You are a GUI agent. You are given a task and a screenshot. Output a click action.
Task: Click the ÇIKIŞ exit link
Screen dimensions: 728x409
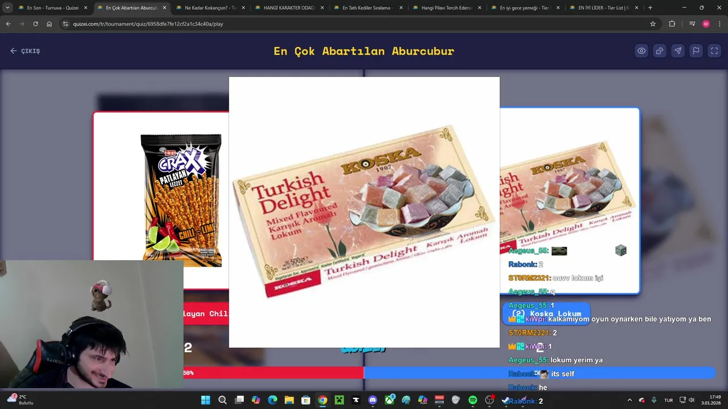[x=25, y=51]
